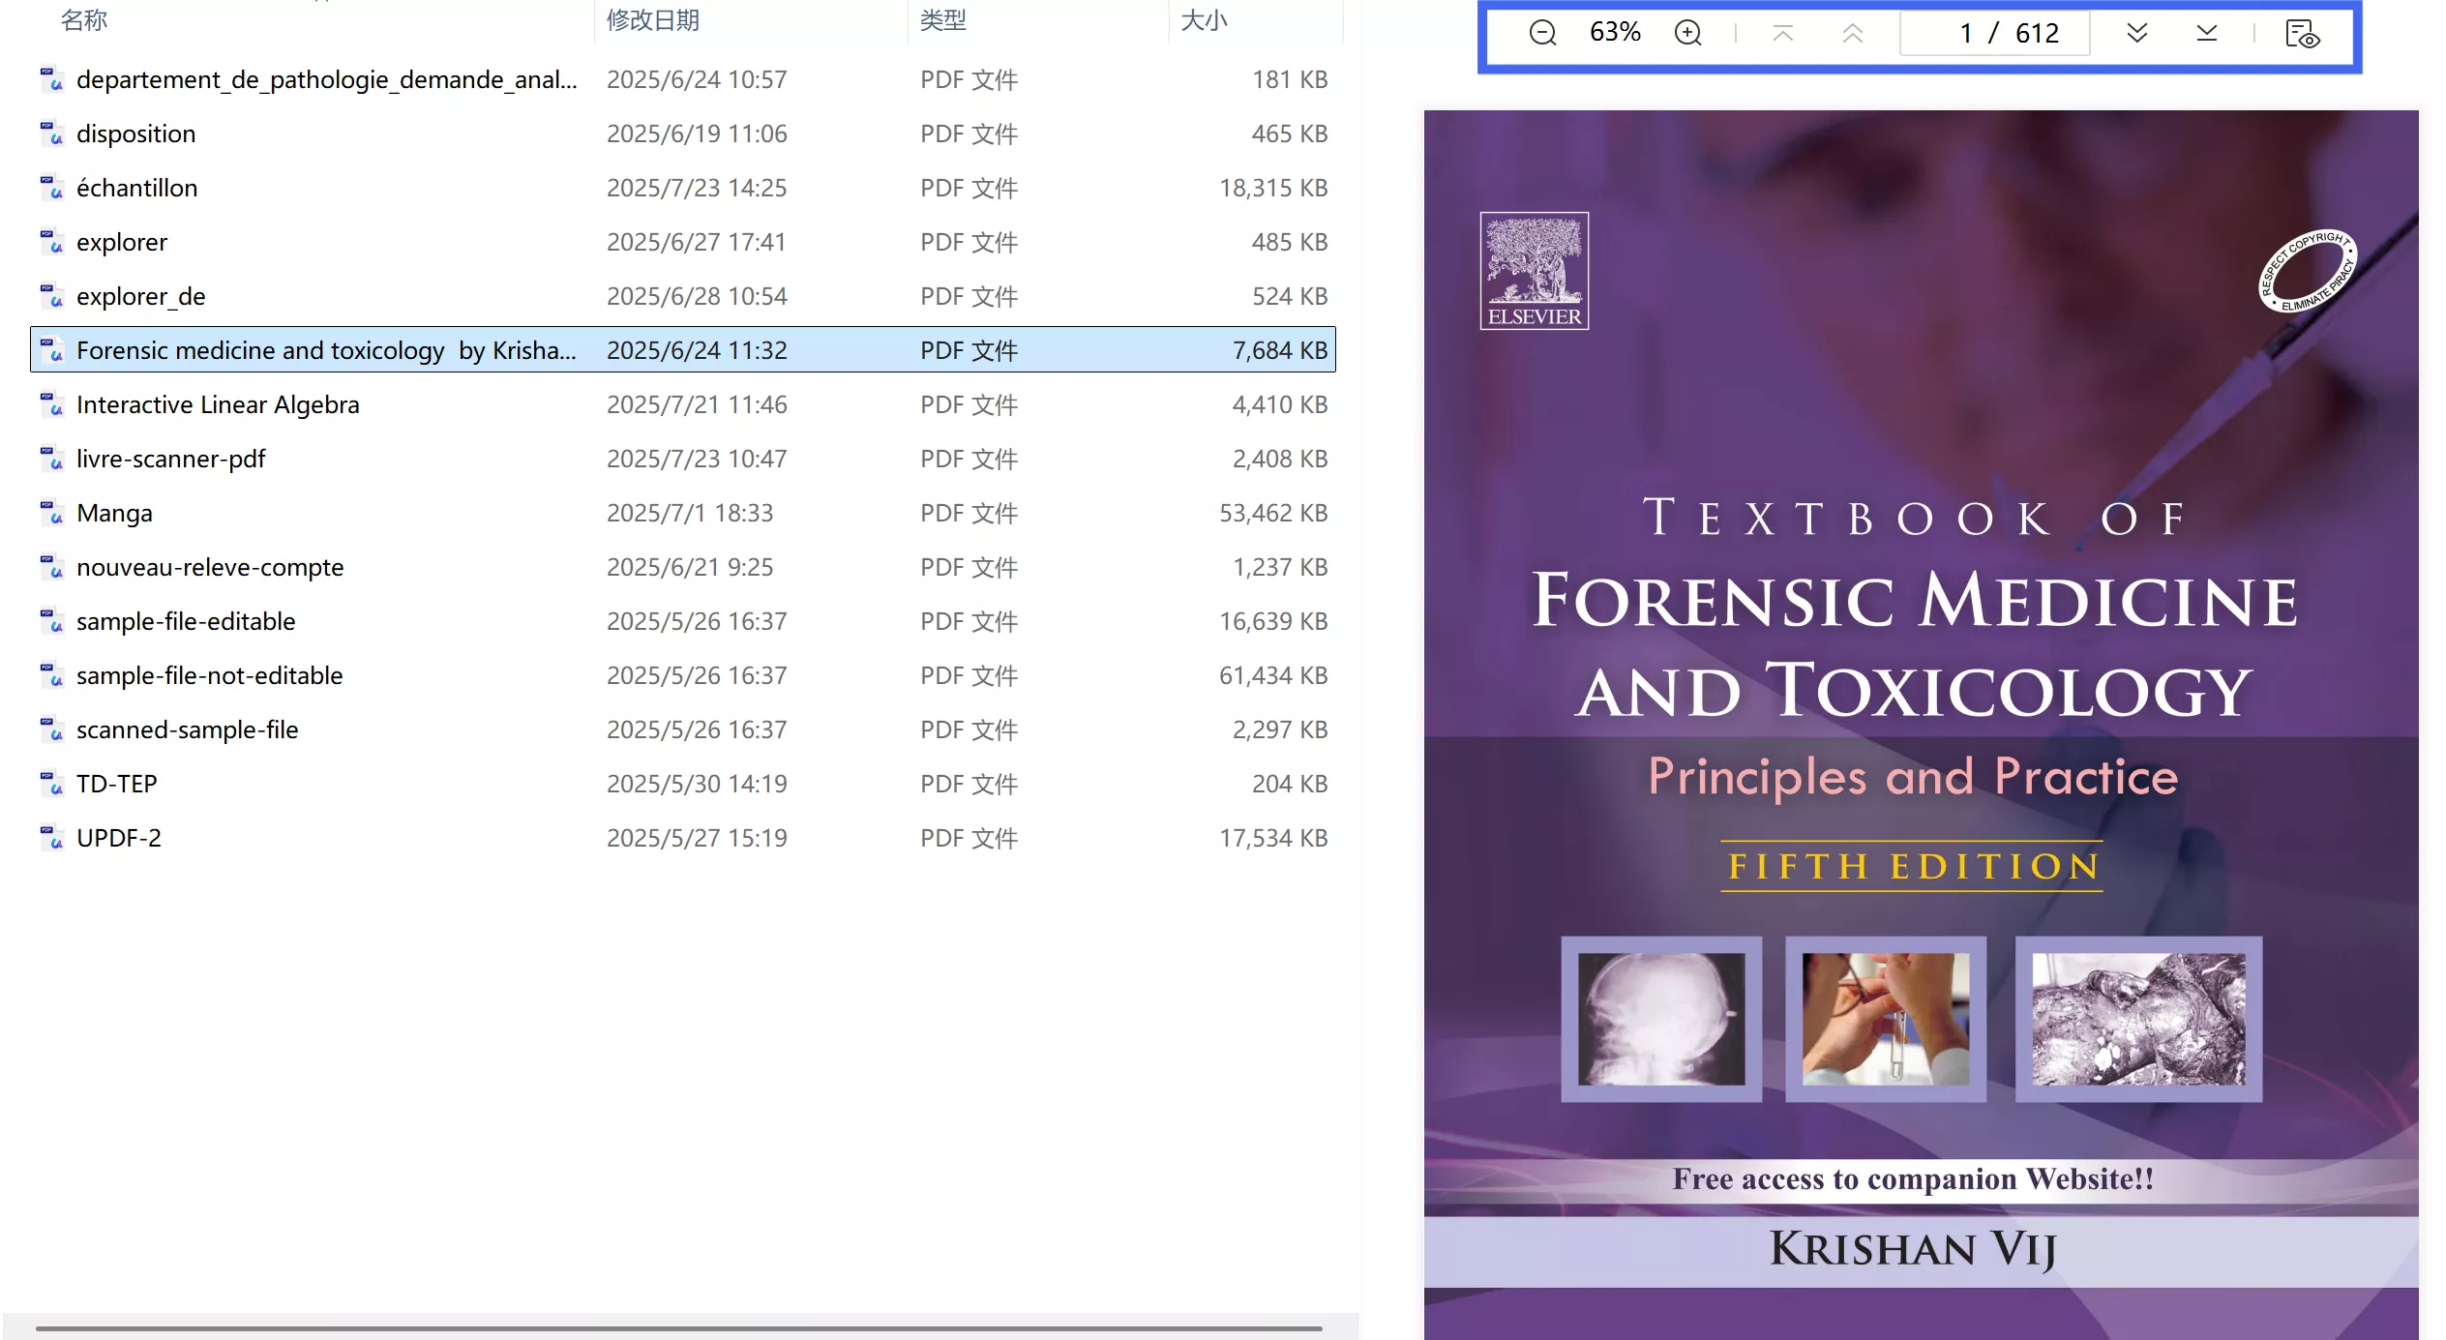Go to previous page double-chevron icon
This screenshot has width=2446, height=1340.
tap(1852, 33)
